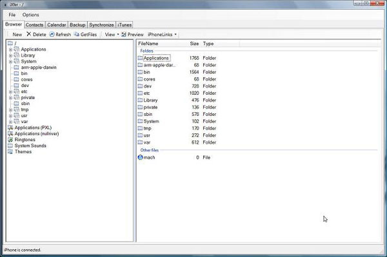The image size is (387, 257).
Task: Click the 'Other files' group header
Action: click(x=150, y=150)
